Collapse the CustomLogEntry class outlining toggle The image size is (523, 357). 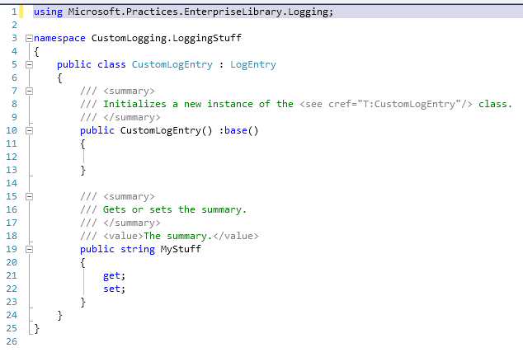pyautogui.click(x=29, y=64)
